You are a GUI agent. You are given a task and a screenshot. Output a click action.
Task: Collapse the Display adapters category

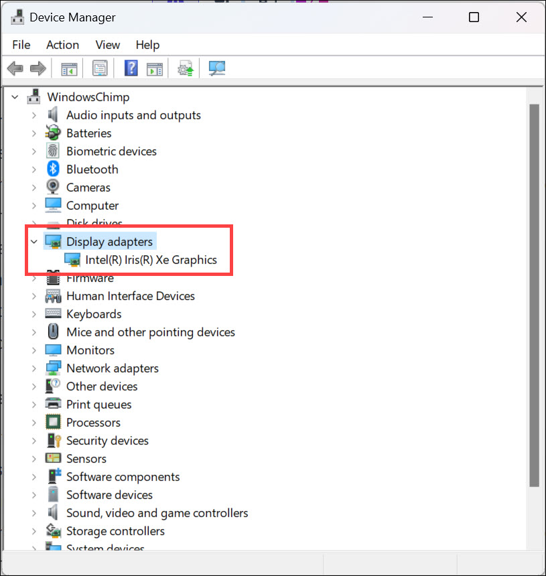33,241
